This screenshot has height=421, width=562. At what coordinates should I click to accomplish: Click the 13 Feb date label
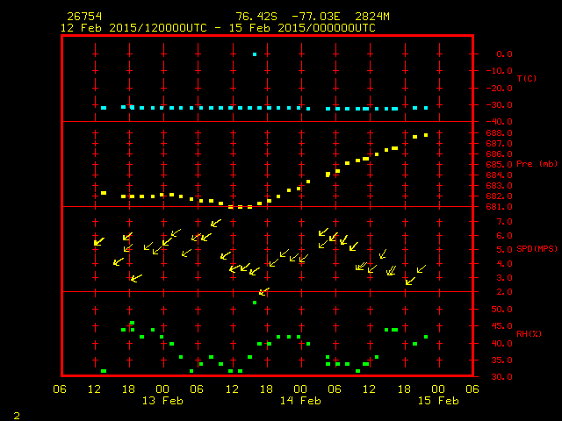[x=162, y=401]
